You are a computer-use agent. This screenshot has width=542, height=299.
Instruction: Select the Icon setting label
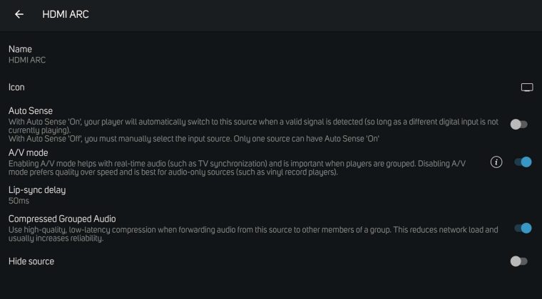click(16, 88)
